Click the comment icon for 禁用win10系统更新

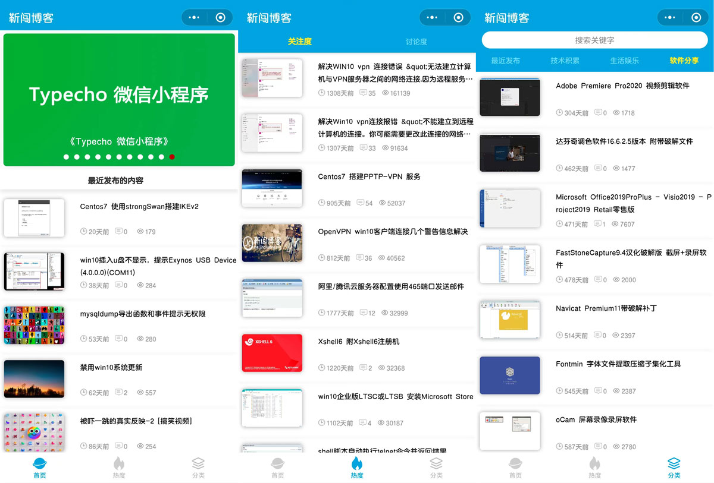[x=118, y=392]
